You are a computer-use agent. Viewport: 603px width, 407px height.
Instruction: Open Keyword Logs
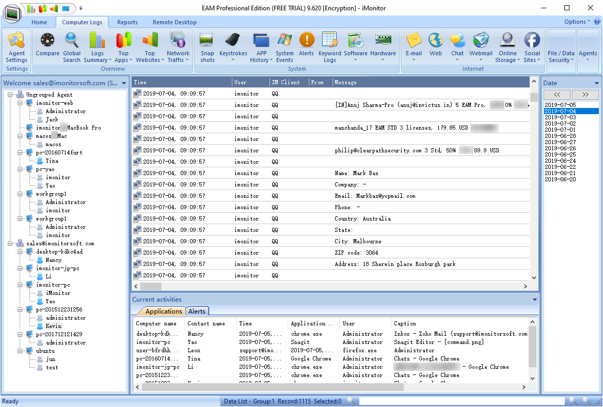pyautogui.click(x=329, y=48)
